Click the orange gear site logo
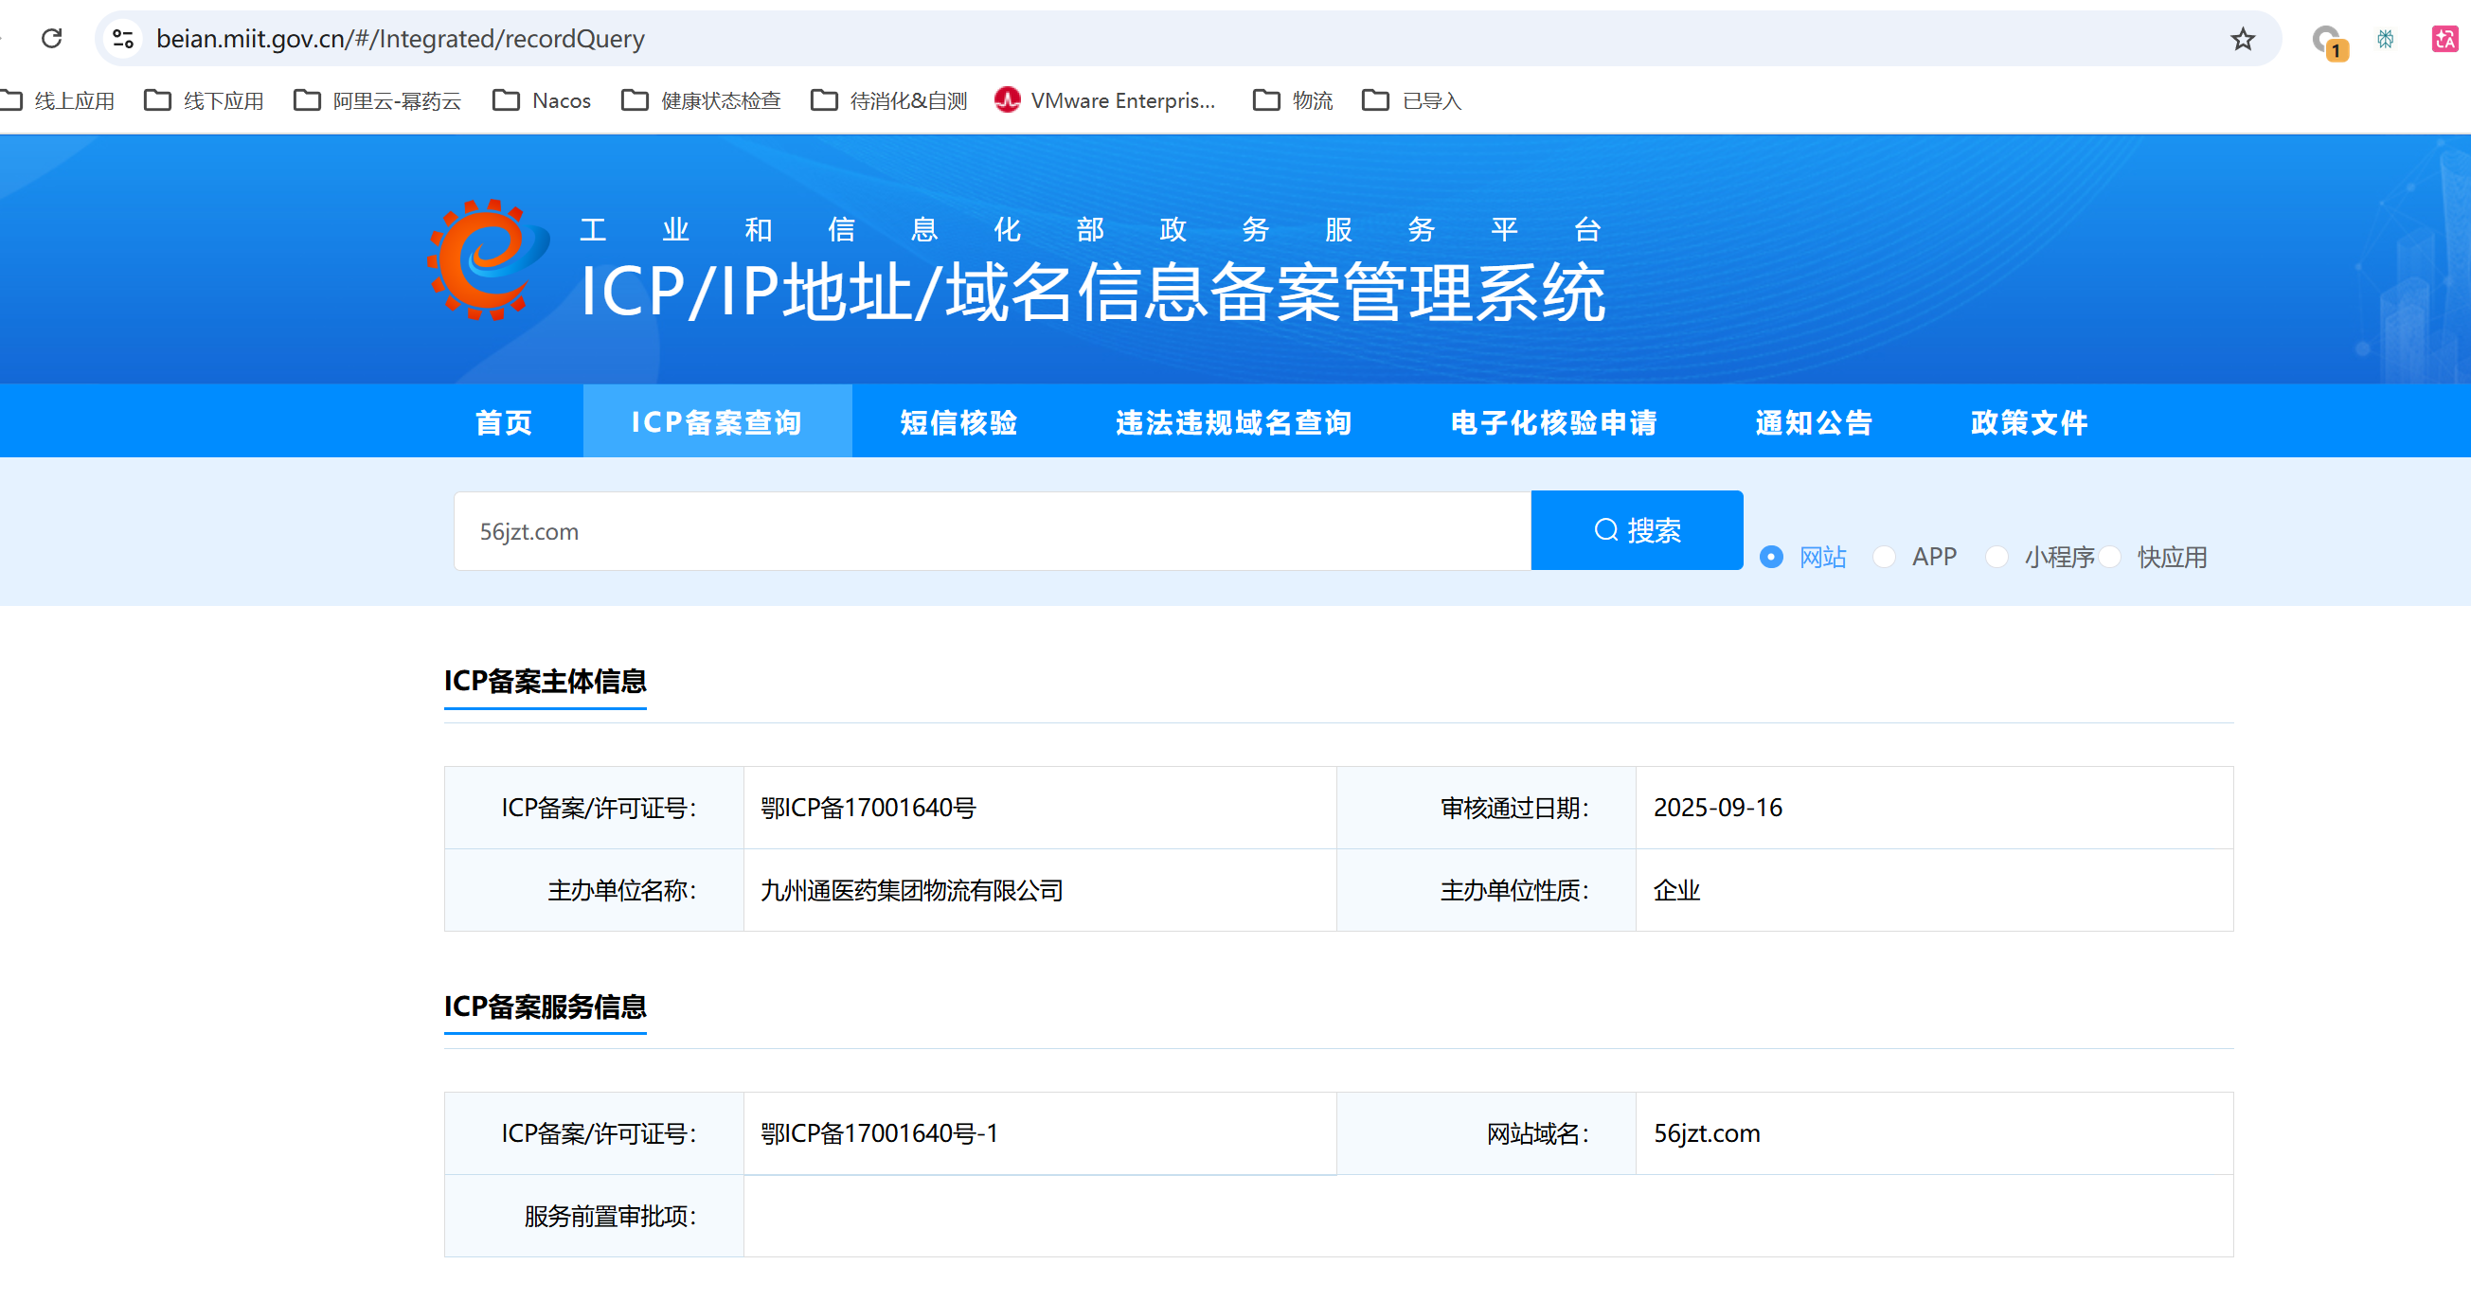2471x1300 pixels. [489, 258]
